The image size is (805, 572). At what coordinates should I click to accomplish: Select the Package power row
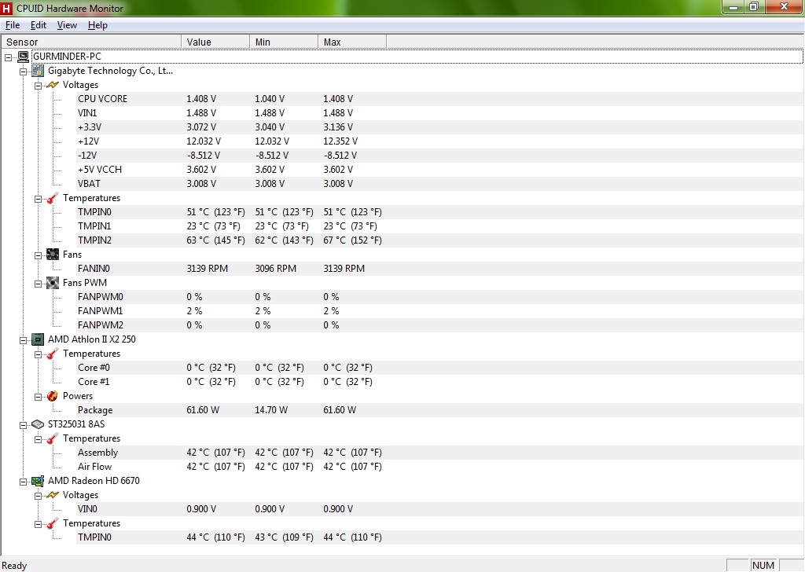click(439, 410)
